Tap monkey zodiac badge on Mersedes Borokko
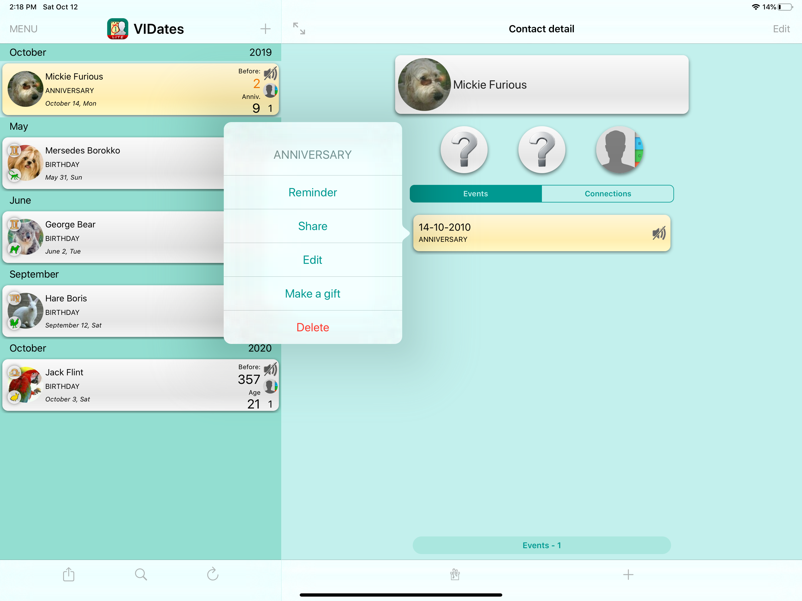This screenshot has width=802, height=601. [14, 176]
